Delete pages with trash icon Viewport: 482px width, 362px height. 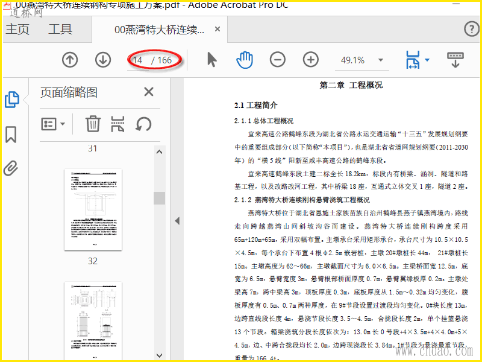pyautogui.click(x=93, y=124)
